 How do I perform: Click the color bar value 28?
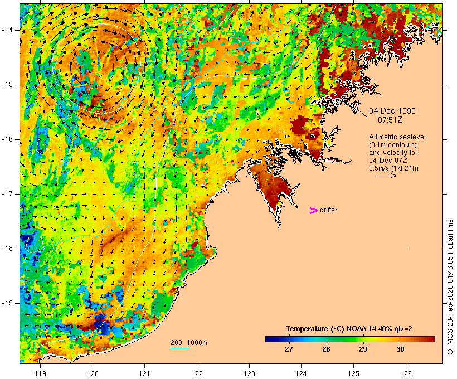[326, 349]
